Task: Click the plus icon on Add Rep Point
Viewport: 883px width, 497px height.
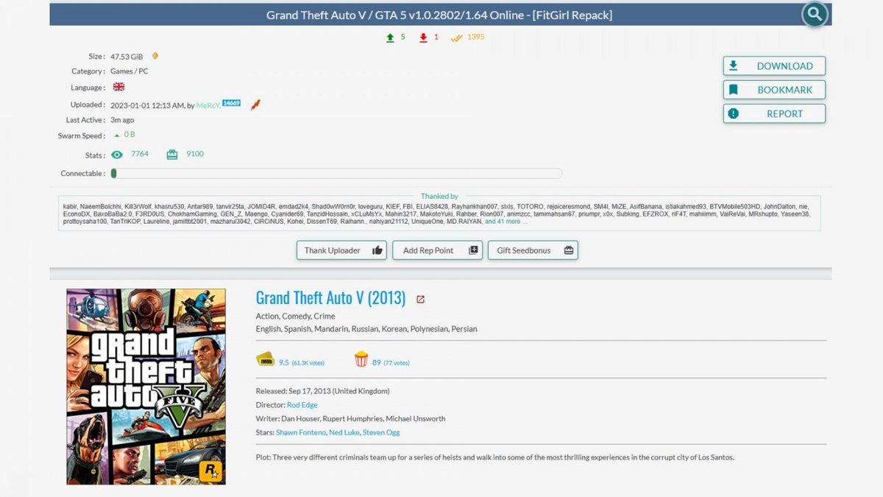Action: (473, 250)
